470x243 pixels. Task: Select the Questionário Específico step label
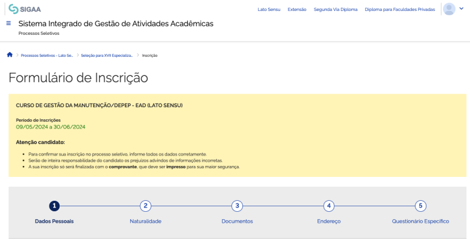(420, 222)
